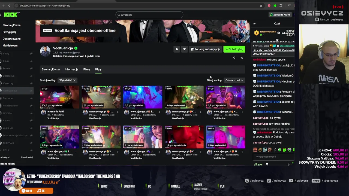Click the green Subskrybuj button
This screenshot has height=196, width=349.
(234, 49)
